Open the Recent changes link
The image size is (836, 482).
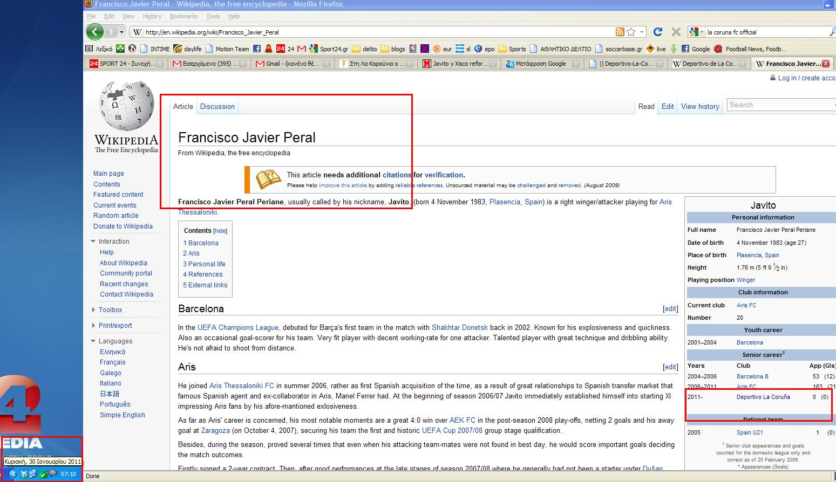coord(124,284)
